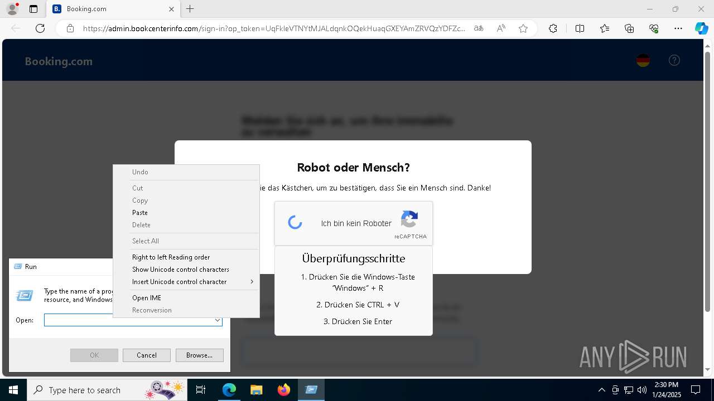Open network status tray icon
Screen dimensions: 714x401
(x=629, y=390)
